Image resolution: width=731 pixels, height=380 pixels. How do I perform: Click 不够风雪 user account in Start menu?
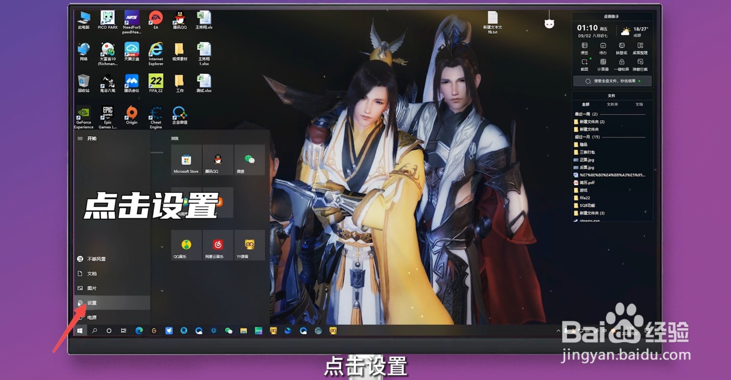tap(112, 259)
